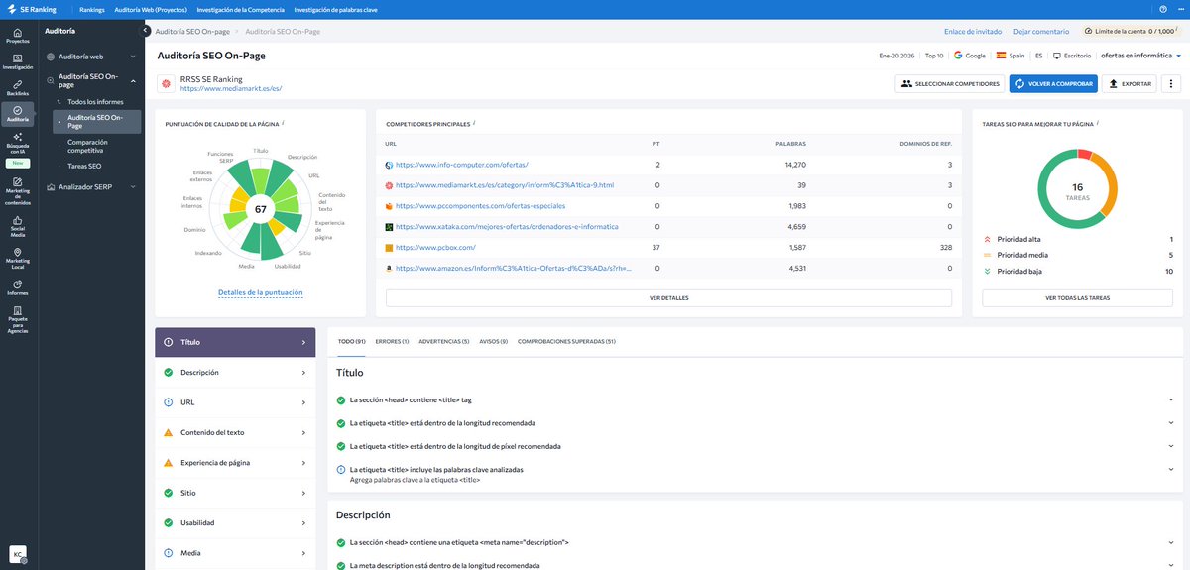Expand 'title dentro de la longitud recomendada' row
1190x570 pixels.
pyautogui.click(x=755, y=422)
